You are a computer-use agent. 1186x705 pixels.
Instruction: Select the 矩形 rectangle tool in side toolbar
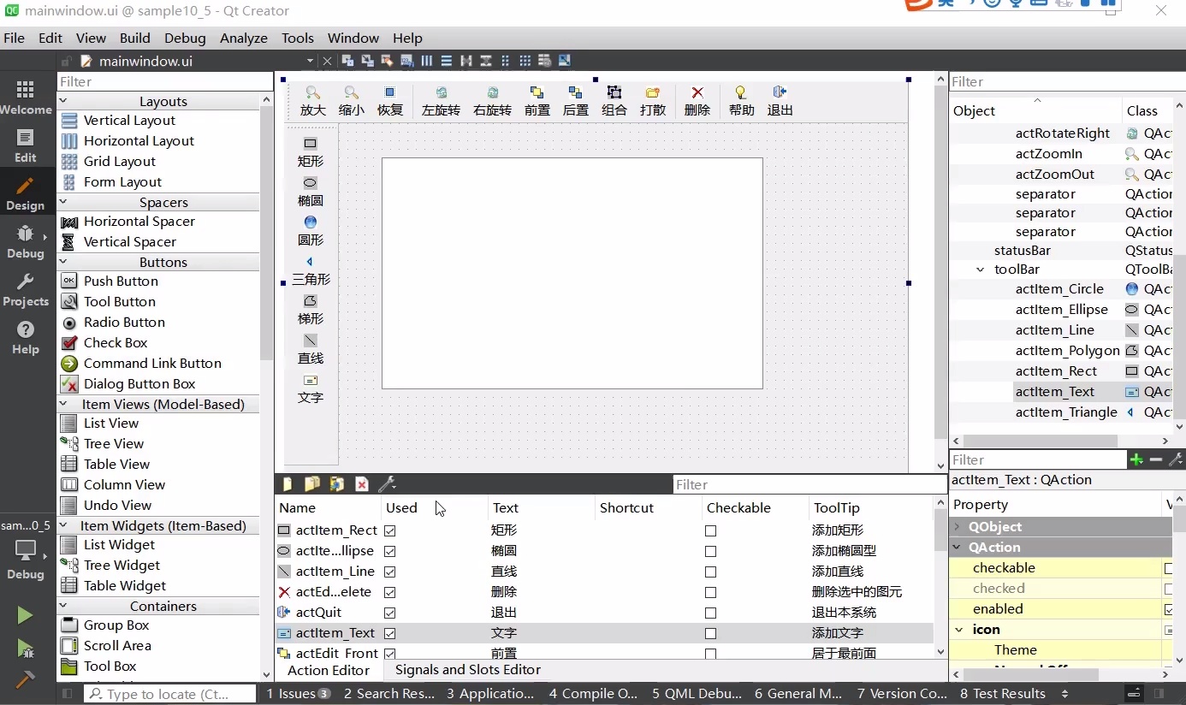pos(311,151)
